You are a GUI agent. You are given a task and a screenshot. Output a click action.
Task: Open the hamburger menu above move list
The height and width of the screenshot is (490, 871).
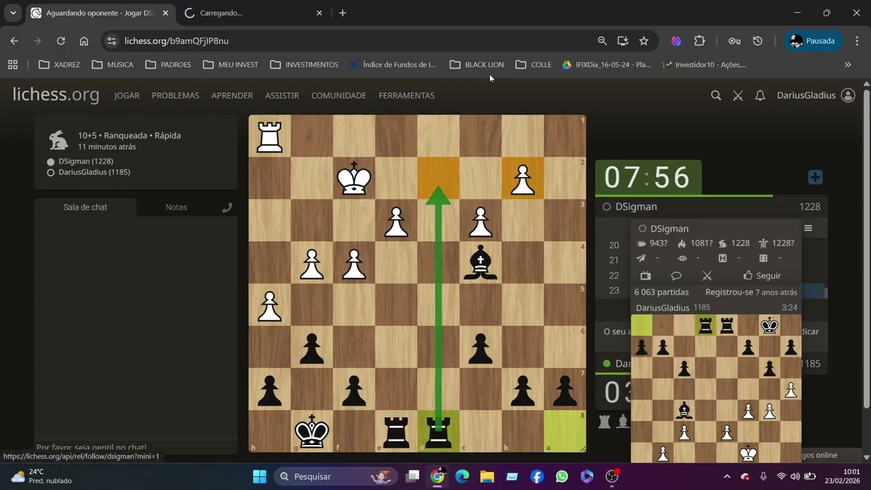click(x=808, y=228)
